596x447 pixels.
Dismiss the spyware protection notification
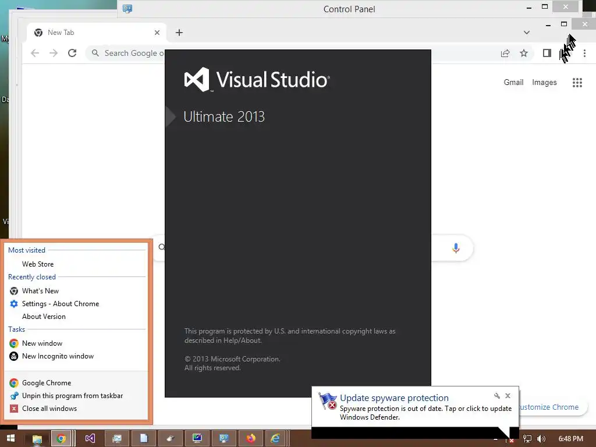(508, 396)
